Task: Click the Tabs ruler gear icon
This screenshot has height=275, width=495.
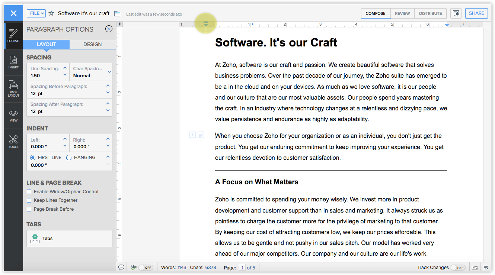Action: (x=35, y=239)
